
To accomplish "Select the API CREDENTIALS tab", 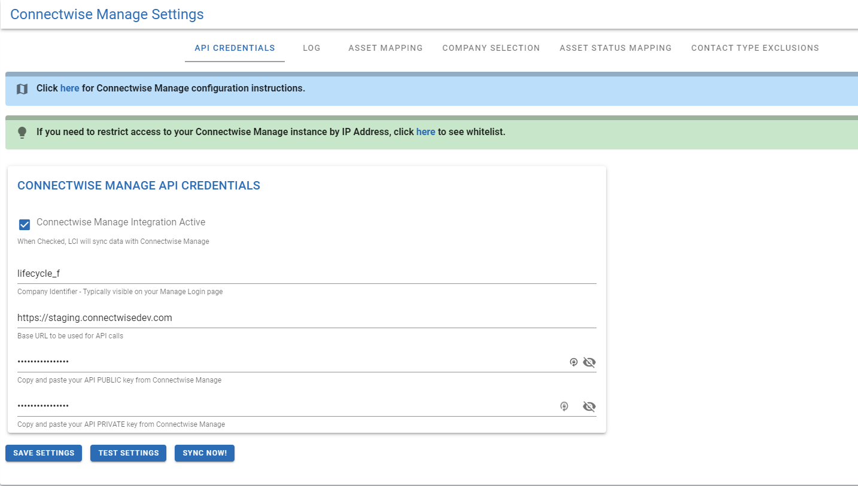I will 235,48.
